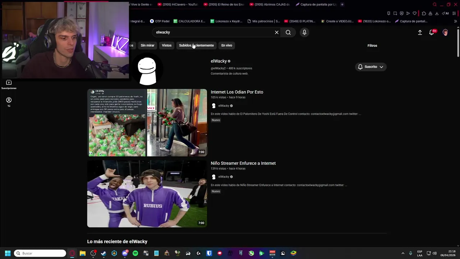
Task: Switch to the Abrimos CAJAS browser tab
Action: 269,4
